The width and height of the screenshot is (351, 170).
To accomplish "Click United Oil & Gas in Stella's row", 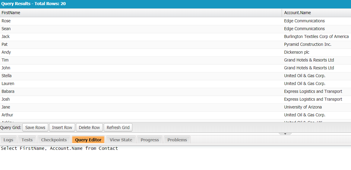I will pos(317,76).
